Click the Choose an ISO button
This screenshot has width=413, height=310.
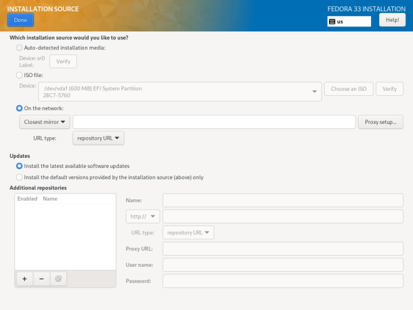coord(349,89)
